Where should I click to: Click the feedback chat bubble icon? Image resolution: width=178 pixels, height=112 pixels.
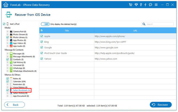[x=150, y=5]
